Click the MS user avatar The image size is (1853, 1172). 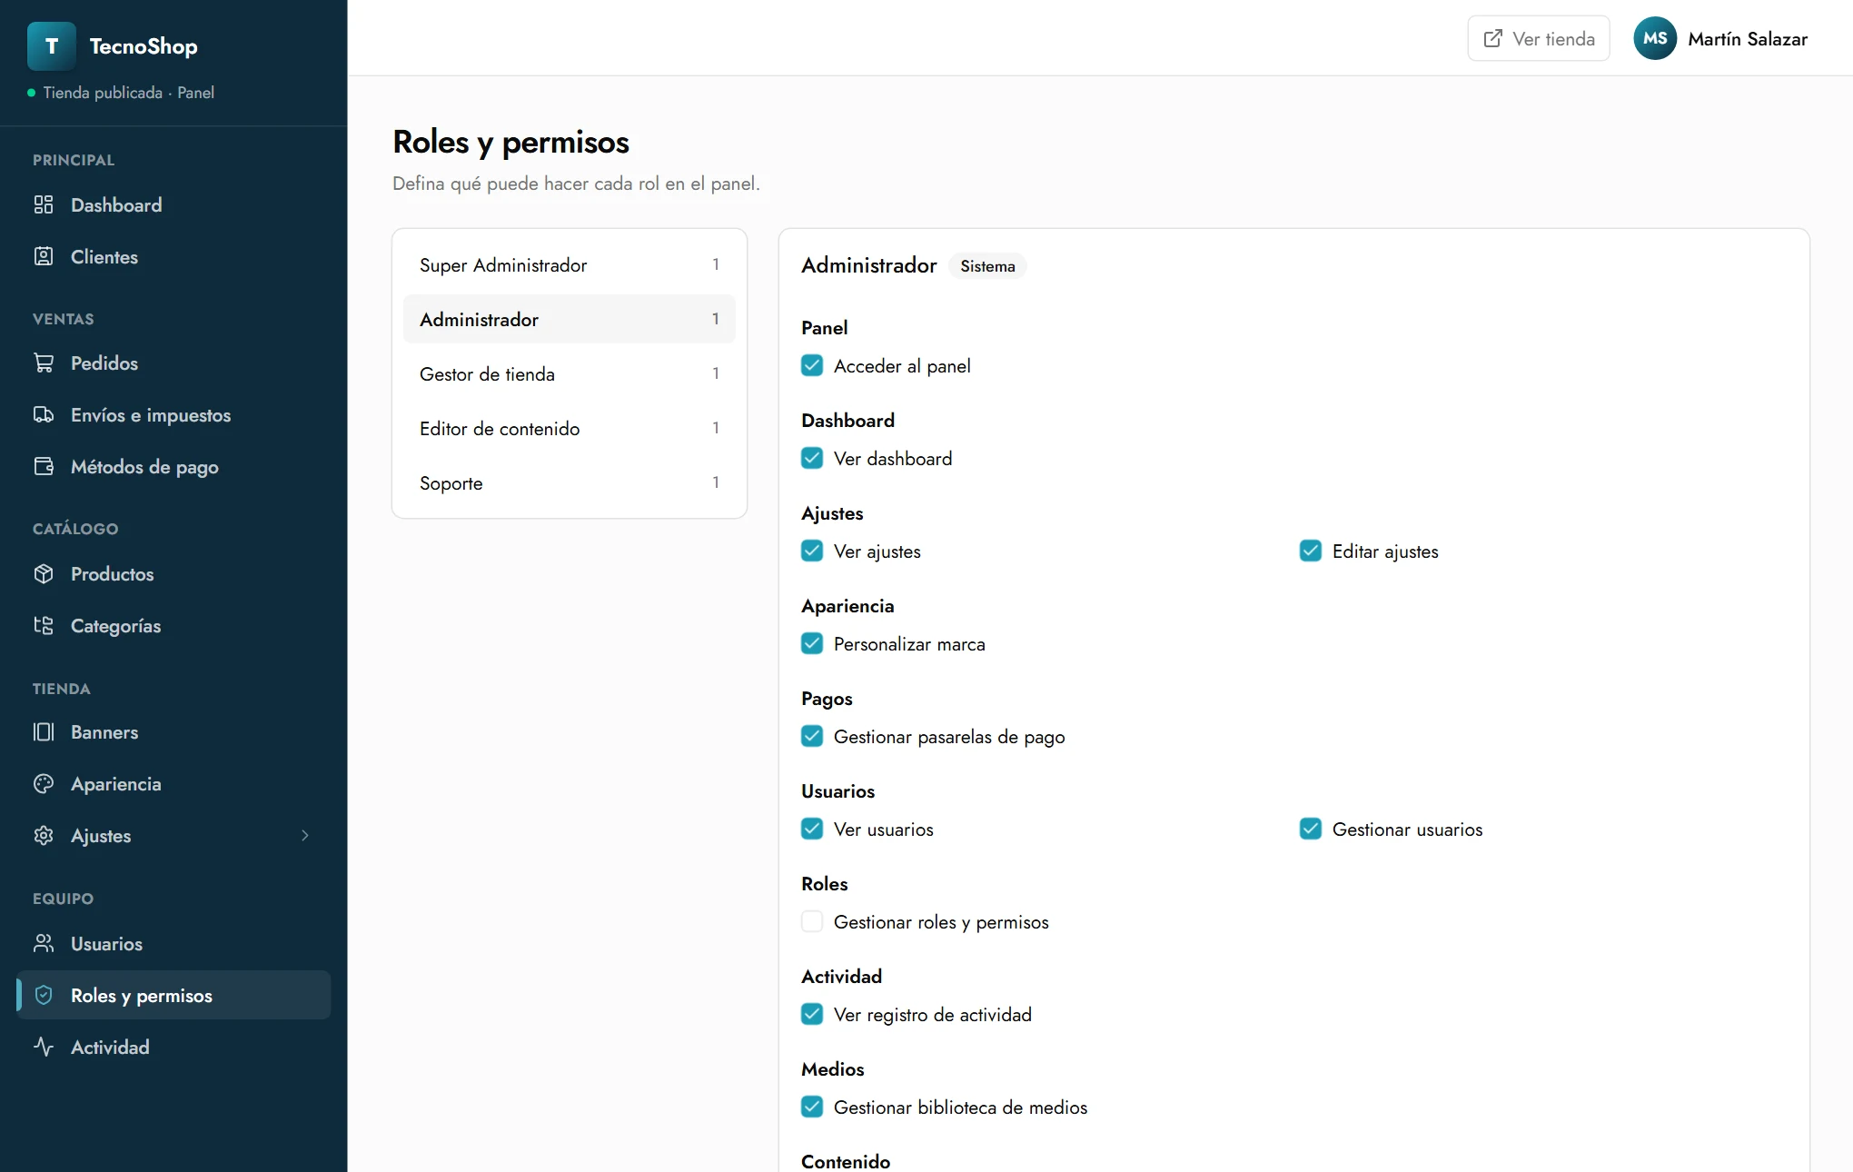pos(1655,38)
